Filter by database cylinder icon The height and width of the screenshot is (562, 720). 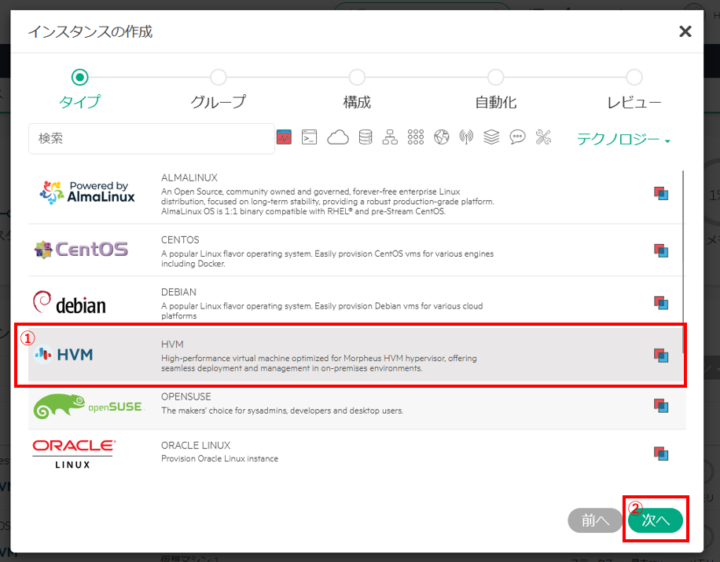(366, 137)
